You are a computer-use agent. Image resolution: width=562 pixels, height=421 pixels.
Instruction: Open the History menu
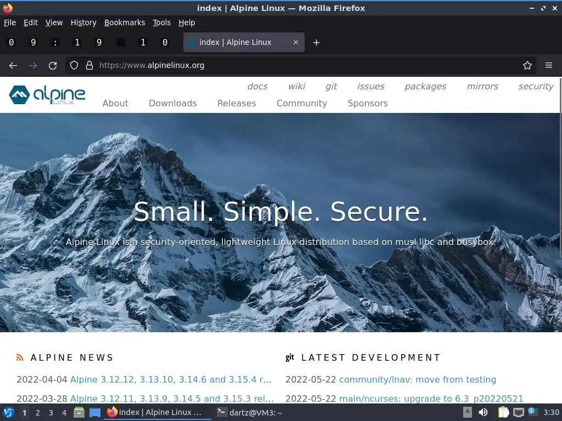click(x=83, y=22)
